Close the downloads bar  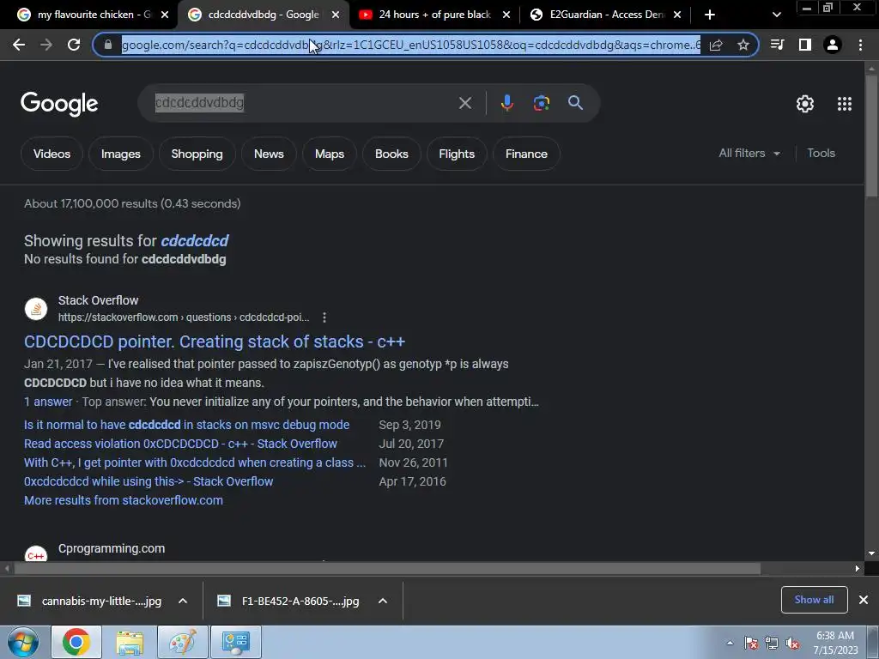[864, 600]
